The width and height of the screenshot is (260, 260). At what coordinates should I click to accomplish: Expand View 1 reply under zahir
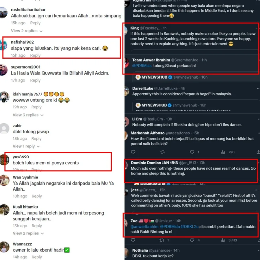[x=26, y=146]
